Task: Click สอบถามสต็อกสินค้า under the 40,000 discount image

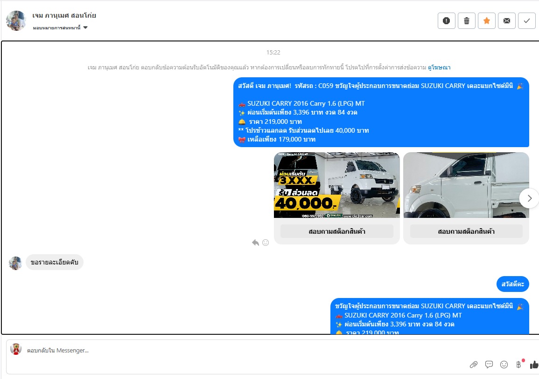Action: point(337,231)
